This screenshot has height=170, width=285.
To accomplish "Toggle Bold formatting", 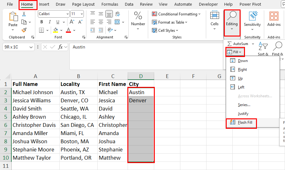I will click(42, 22).
